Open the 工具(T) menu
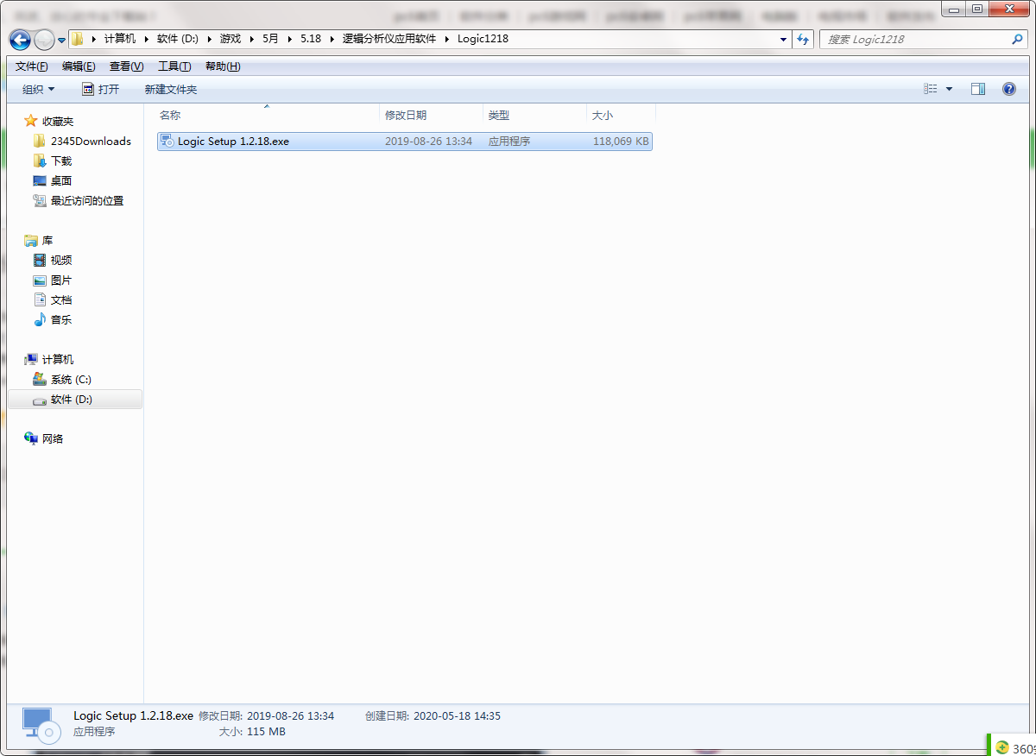Image resolution: width=1036 pixels, height=756 pixels. pyautogui.click(x=174, y=66)
